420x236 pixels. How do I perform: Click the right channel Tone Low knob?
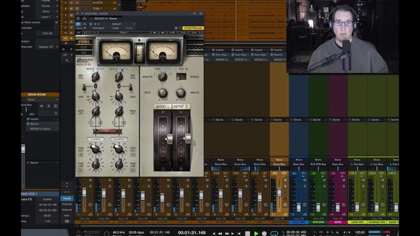pyautogui.click(x=119, y=165)
